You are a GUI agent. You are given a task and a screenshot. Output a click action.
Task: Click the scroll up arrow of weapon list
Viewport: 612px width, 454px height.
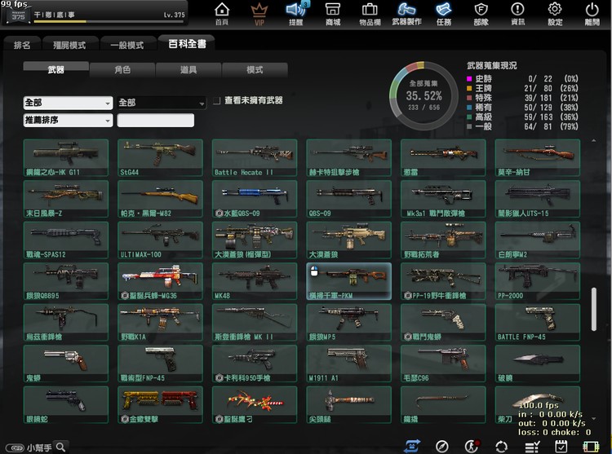(x=594, y=140)
